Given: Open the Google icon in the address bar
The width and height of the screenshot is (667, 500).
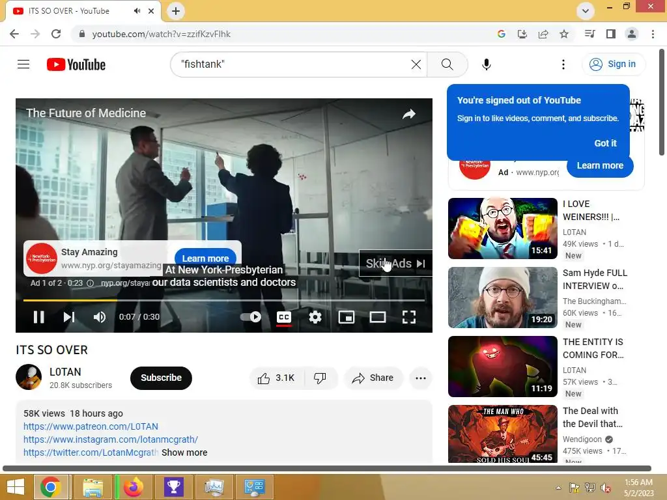Looking at the screenshot, I should (501, 34).
